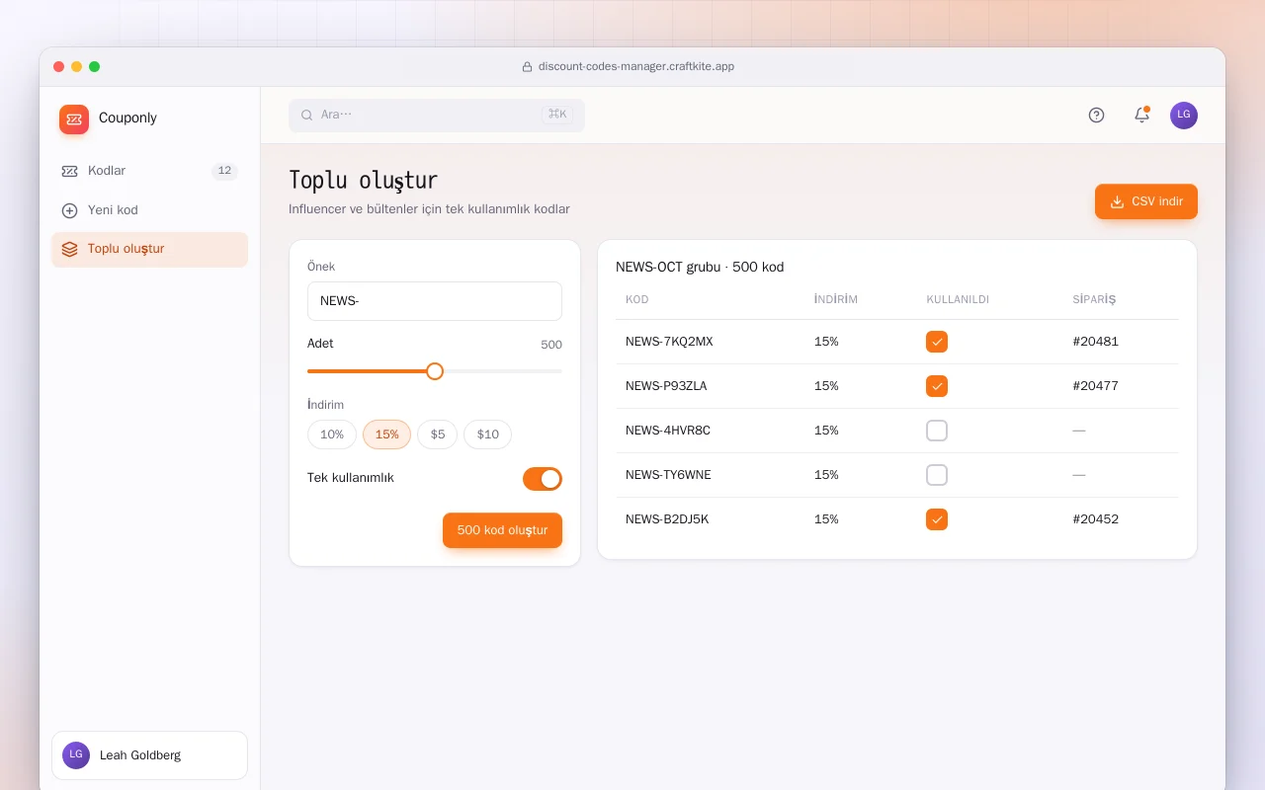Click the CSV indir button
Viewport: 1265px width, 790px height.
click(x=1146, y=201)
